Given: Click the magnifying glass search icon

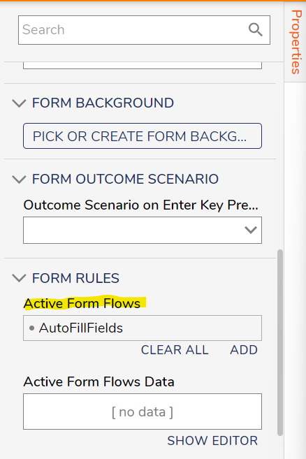Looking at the screenshot, I should click(x=255, y=29).
